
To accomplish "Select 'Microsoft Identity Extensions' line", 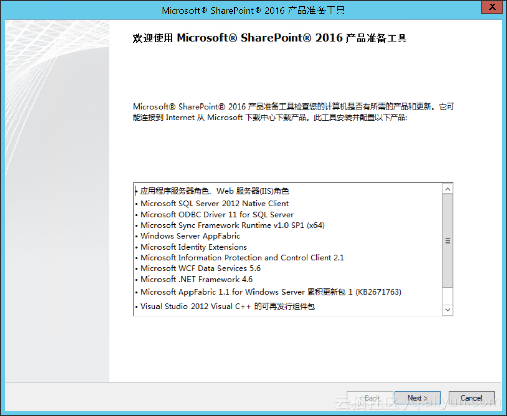I will (191, 247).
